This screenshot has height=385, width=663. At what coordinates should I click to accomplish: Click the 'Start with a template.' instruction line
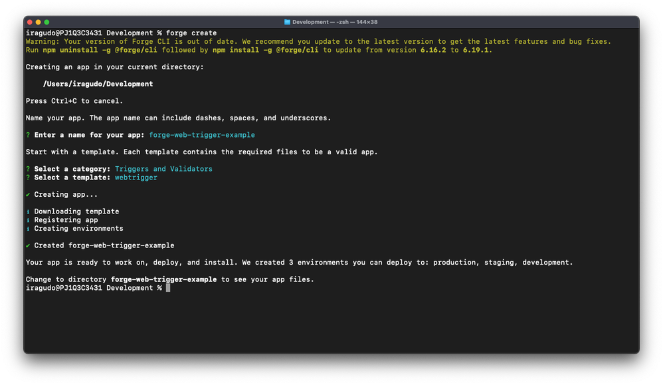pyautogui.click(x=202, y=152)
